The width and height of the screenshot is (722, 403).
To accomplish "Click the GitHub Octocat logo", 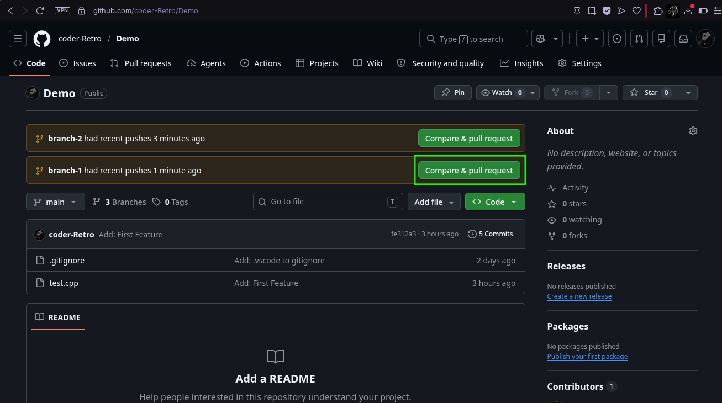I will click(42, 39).
